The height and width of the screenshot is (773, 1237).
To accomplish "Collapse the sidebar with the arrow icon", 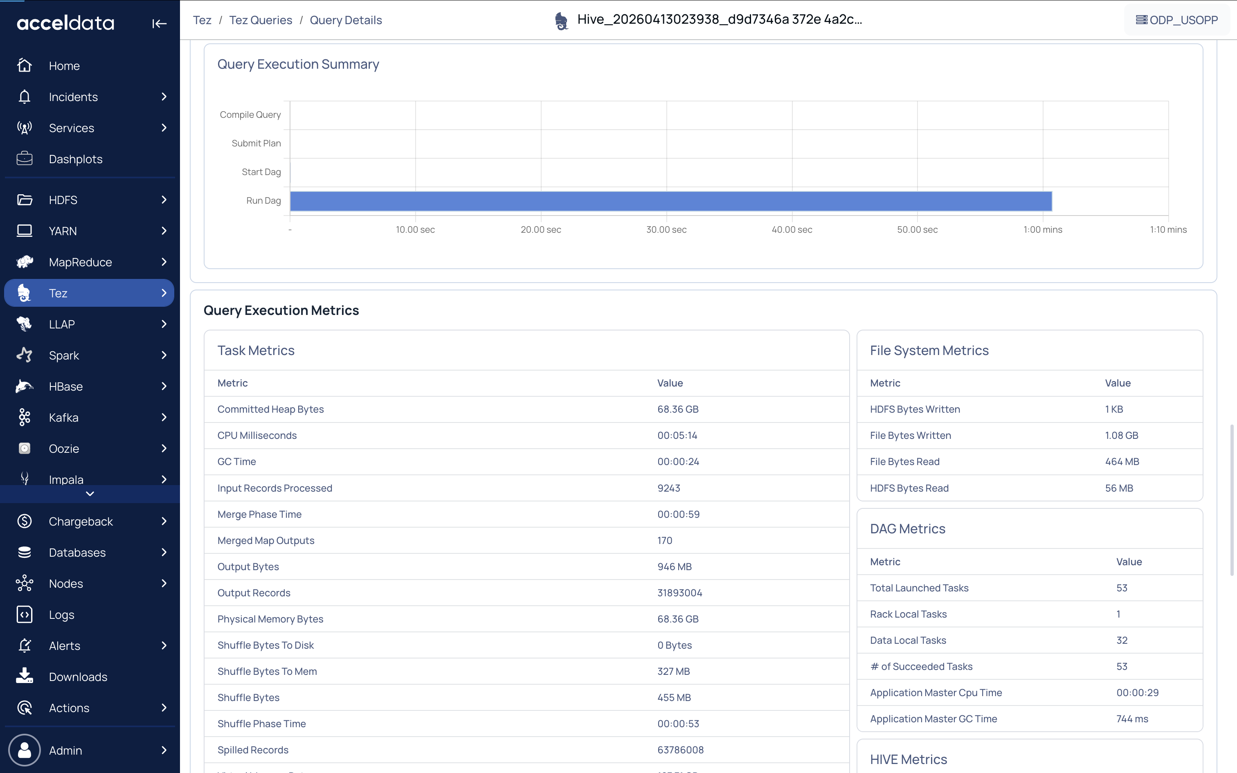I will (160, 24).
